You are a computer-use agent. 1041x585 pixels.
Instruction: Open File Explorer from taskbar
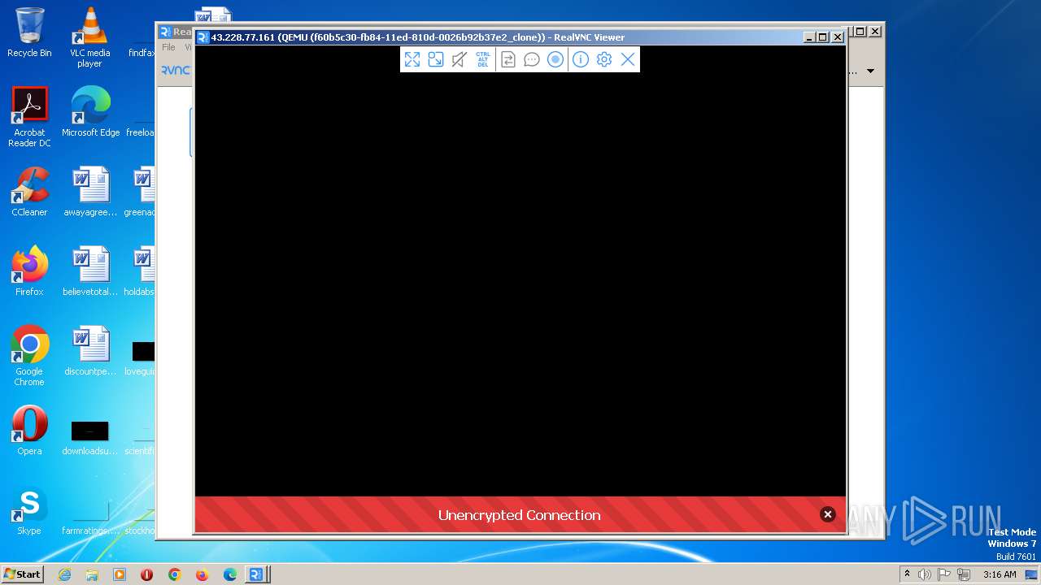pos(92,574)
